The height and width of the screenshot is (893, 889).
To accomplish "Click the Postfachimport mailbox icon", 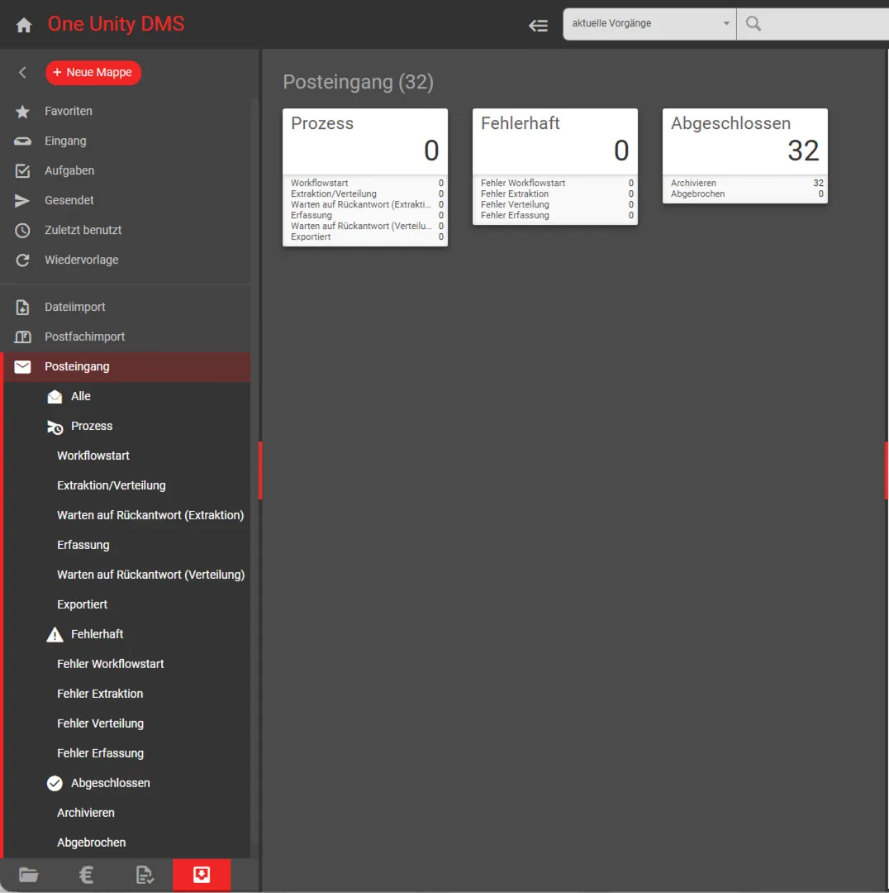I will [23, 337].
